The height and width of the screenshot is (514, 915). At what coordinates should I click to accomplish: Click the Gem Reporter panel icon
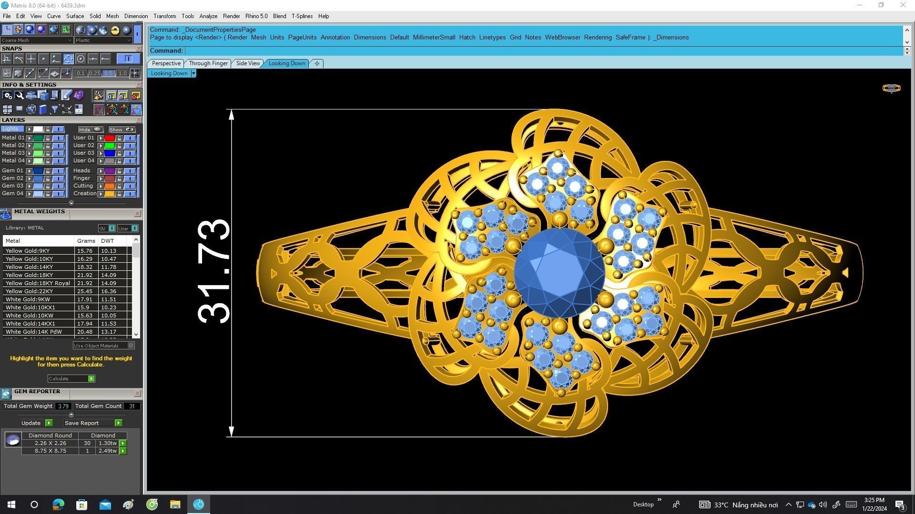6,394
